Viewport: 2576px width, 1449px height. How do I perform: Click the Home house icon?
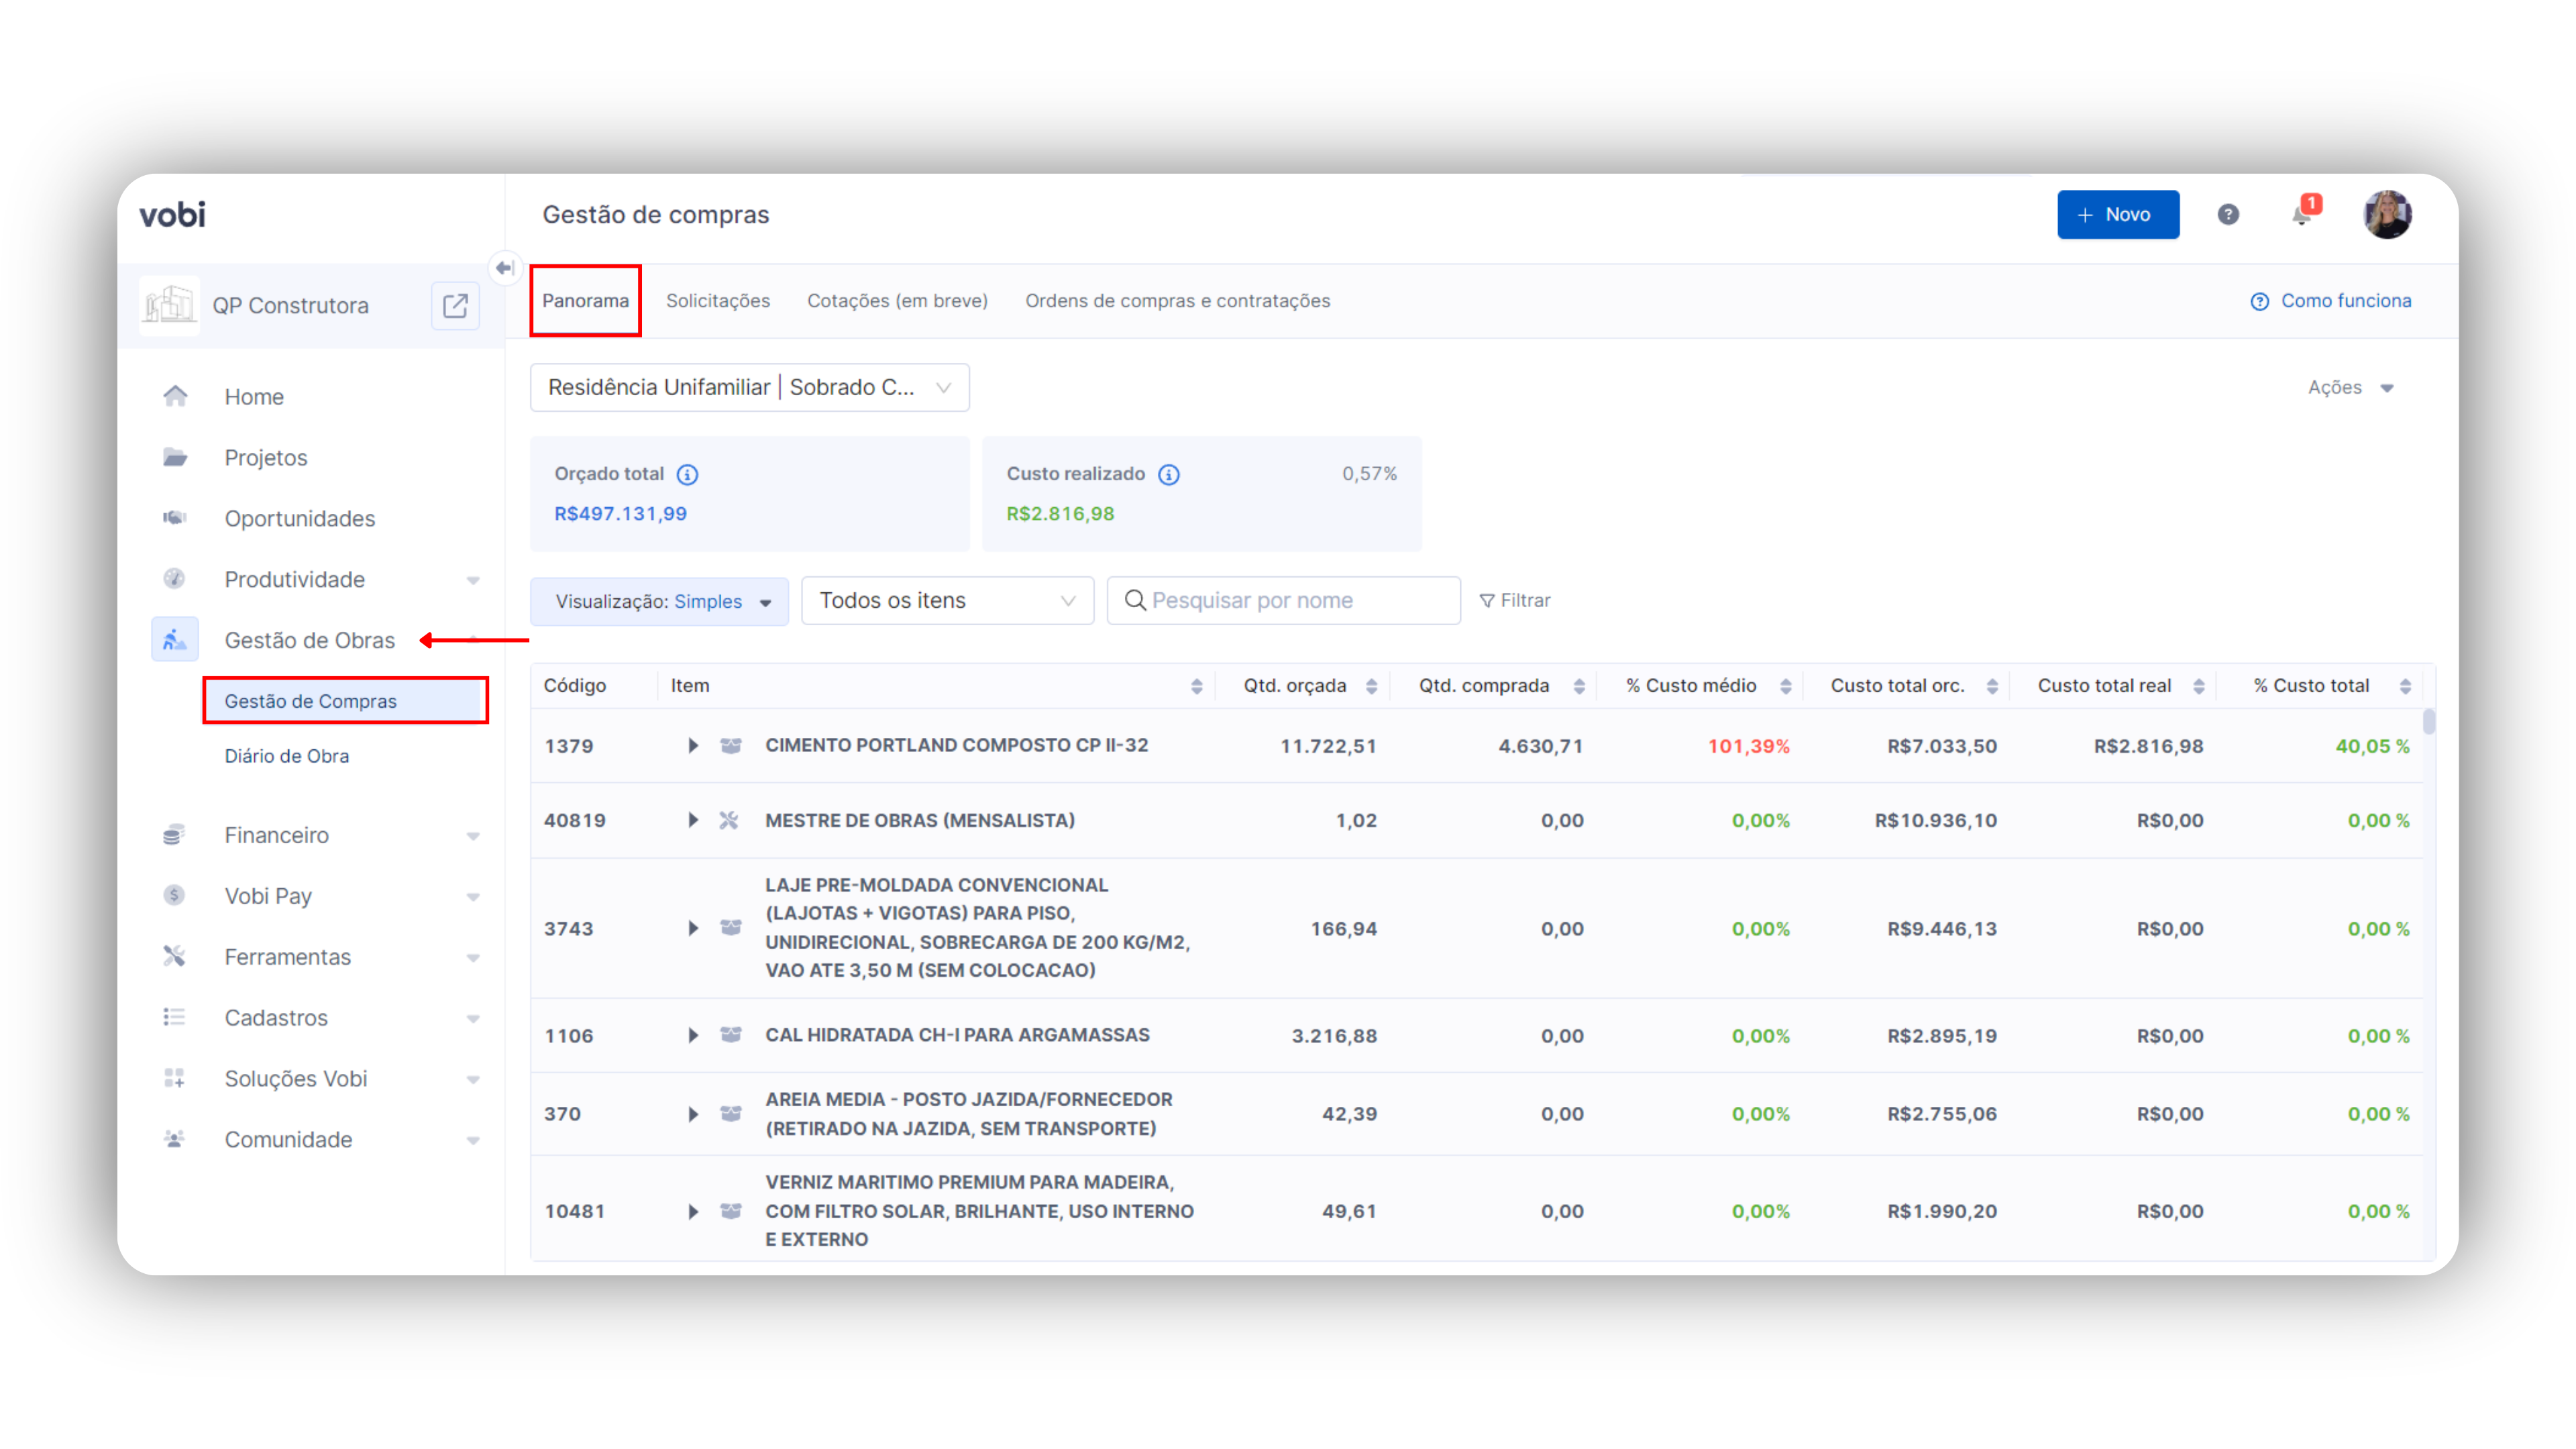pos(175,397)
